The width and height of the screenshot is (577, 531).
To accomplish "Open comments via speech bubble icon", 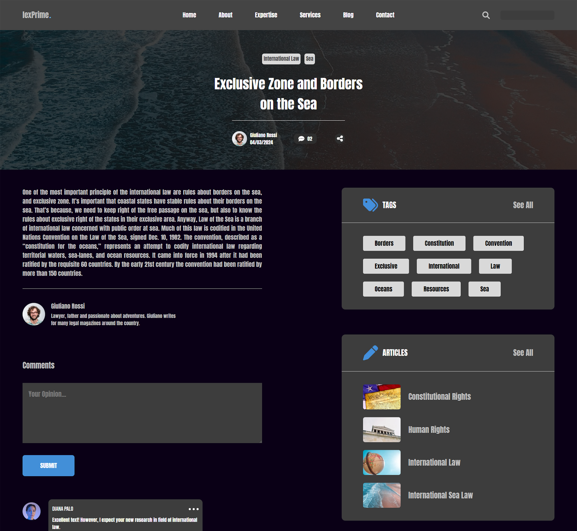I will click(301, 139).
